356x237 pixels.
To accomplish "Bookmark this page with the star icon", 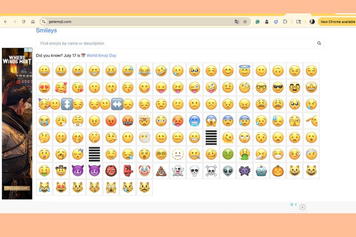I will click(x=245, y=22).
